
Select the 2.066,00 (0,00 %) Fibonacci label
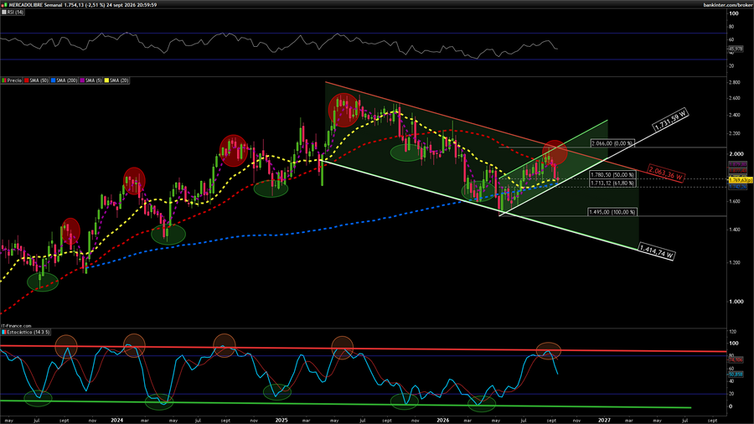(612, 143)
